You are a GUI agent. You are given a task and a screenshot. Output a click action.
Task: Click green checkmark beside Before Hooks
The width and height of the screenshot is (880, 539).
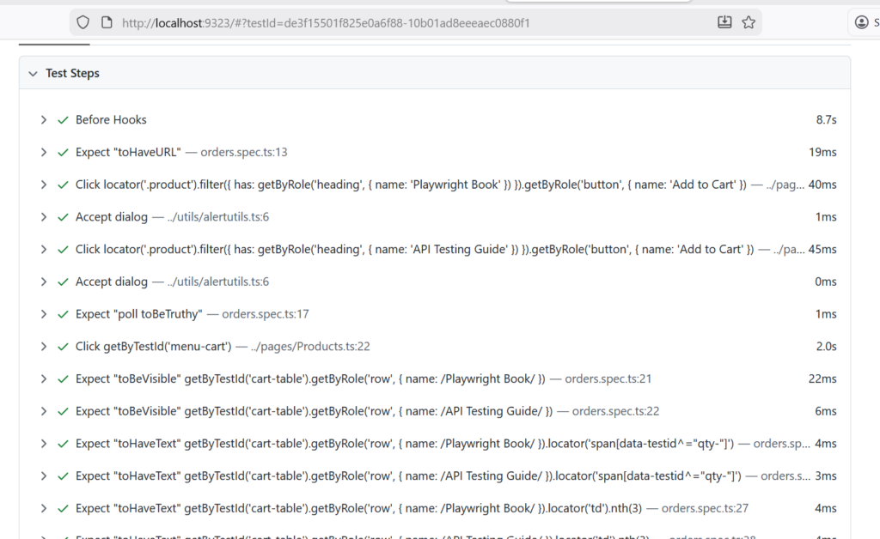(x=63, y=120)
